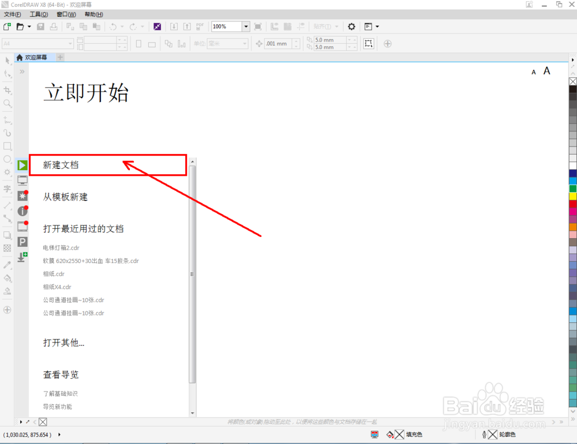Click the Workspace monitor icon in sidebar
The height and width of the screenshot is (444, 577).
[23, 180]
